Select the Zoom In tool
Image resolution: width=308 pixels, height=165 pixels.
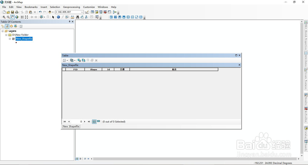coord(4,17)
